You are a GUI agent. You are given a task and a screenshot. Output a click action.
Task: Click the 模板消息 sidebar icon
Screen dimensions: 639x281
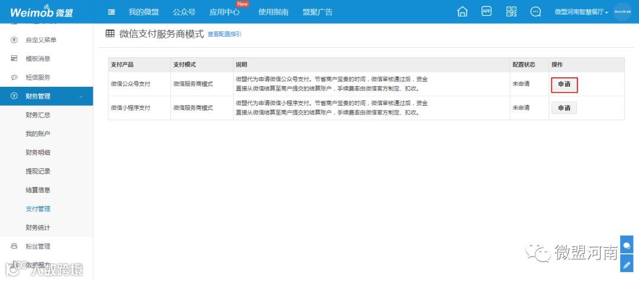14,58
